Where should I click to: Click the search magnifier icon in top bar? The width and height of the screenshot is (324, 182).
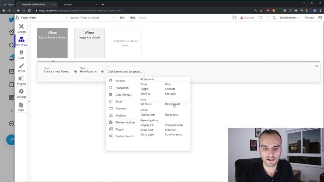coord(274,18)
